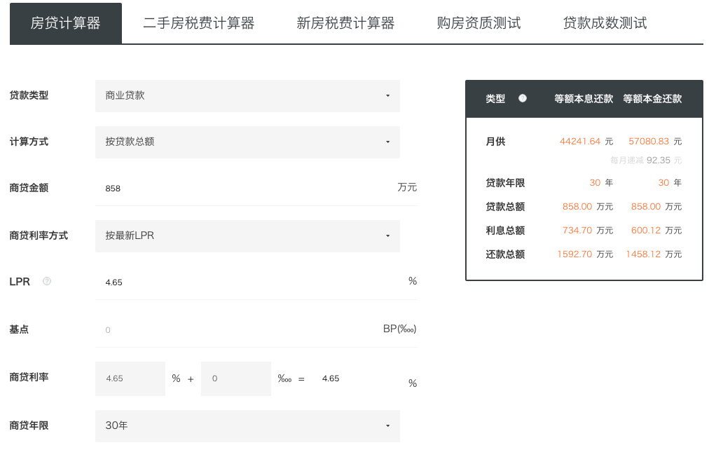
Task: Open the 商贷利率方式 dropdown showing 按最新LPR
Action: [247, 236]
